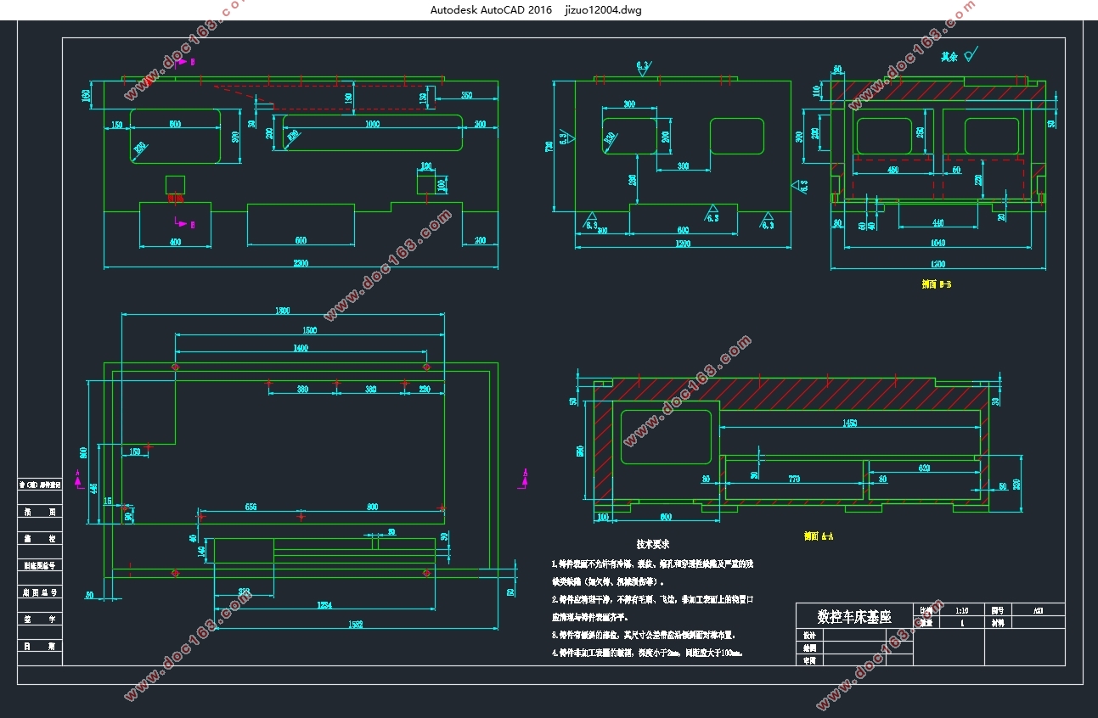Click the 1500 dimension text
The image size is (1098, 718).
pos(308,330)
